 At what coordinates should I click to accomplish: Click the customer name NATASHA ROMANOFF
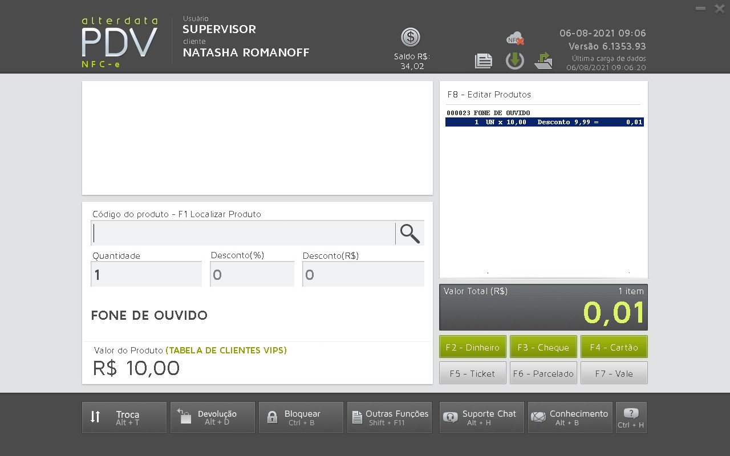coord(246,52)
